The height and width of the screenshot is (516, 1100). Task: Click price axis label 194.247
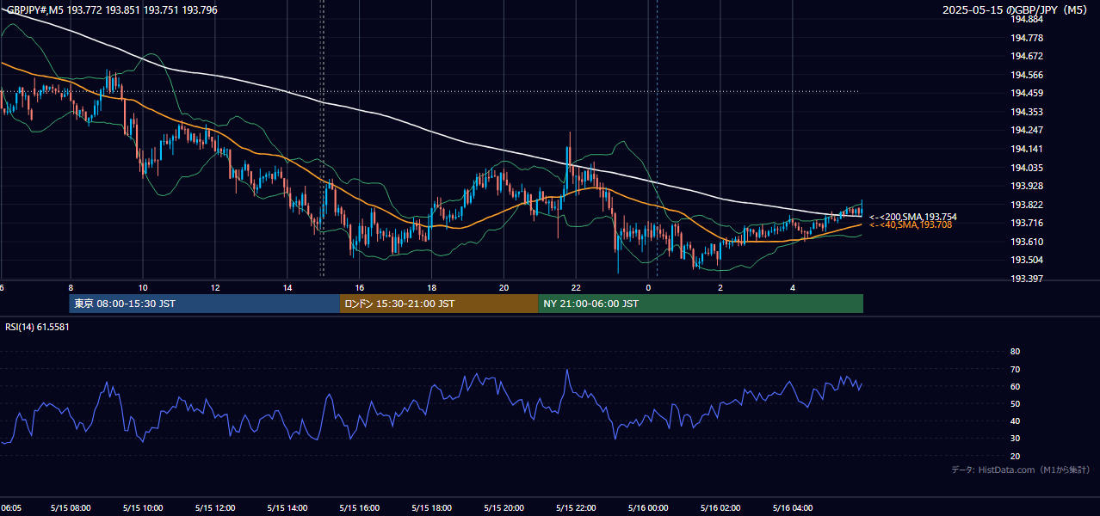tap(1027, 130)
